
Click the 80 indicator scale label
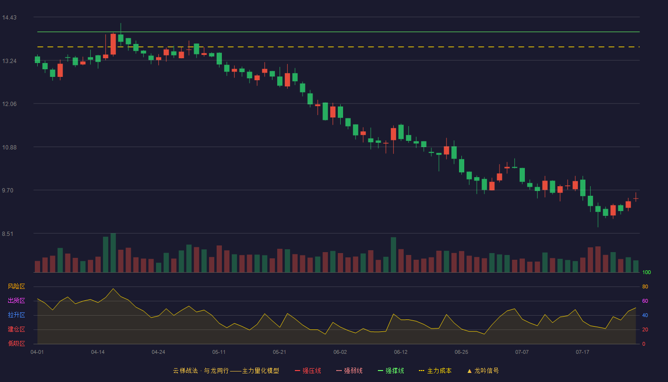pos(645,286)
